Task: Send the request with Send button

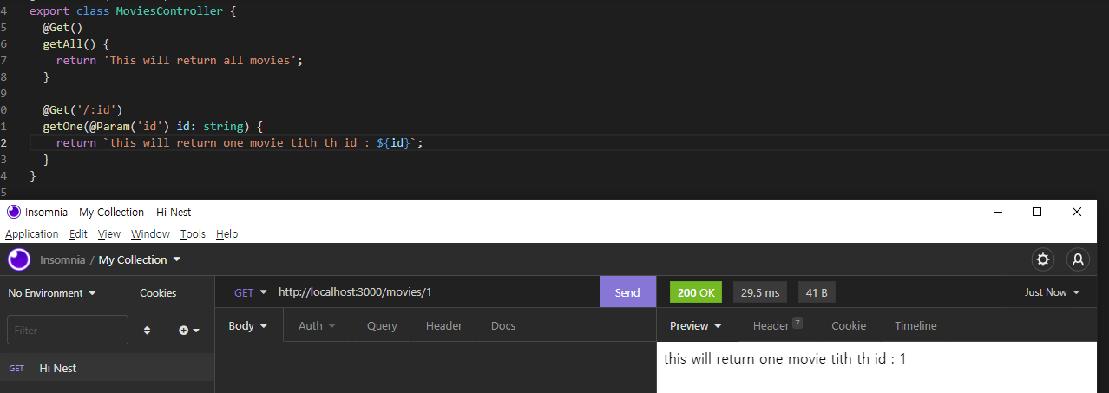Action: click(x=627, y=292)
